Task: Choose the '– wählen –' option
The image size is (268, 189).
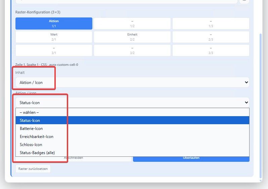Action: (132, 112)
